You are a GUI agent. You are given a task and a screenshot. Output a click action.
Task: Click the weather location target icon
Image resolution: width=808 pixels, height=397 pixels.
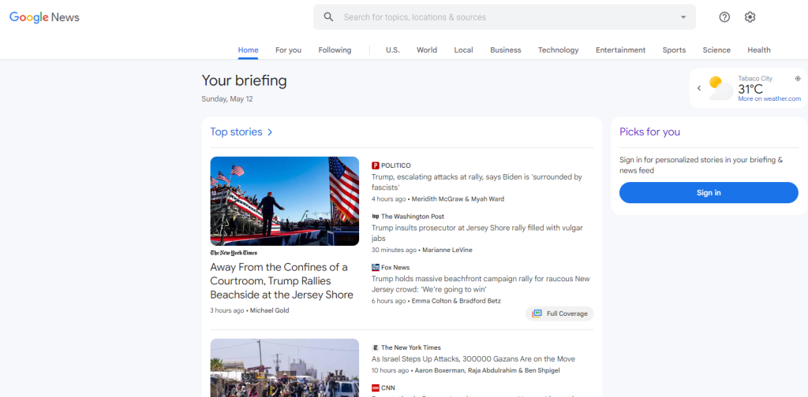coord(798,79)
